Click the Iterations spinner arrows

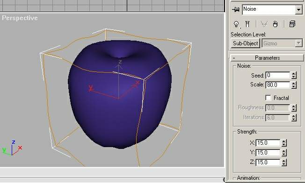pos(294,117)
